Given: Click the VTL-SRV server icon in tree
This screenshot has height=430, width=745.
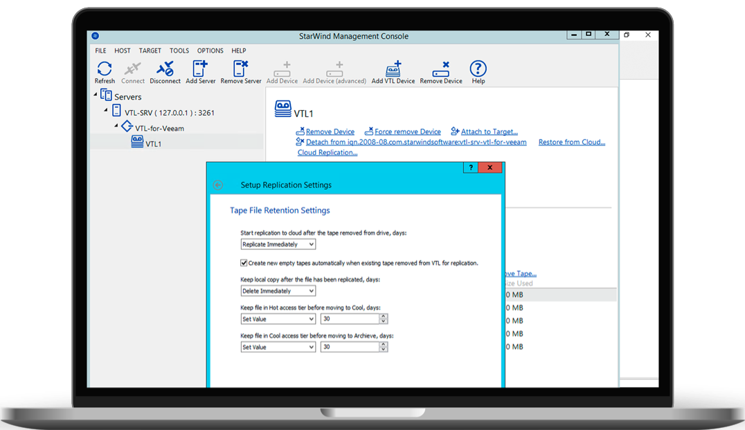Looking at the screenshot, I should [x=116, y=111].
